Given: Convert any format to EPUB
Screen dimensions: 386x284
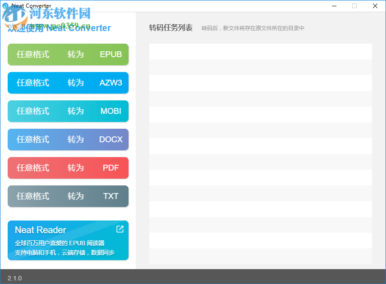Looking at the screenshot, I should pos(68,54).
